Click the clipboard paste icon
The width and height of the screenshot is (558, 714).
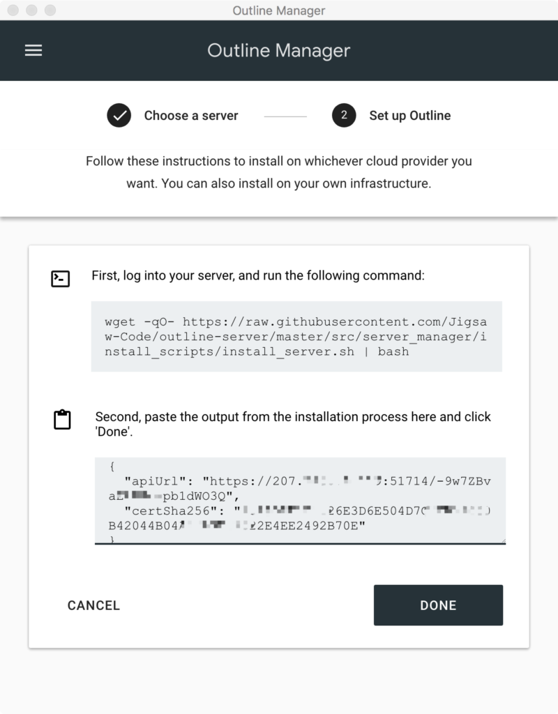tap(62, 420)
